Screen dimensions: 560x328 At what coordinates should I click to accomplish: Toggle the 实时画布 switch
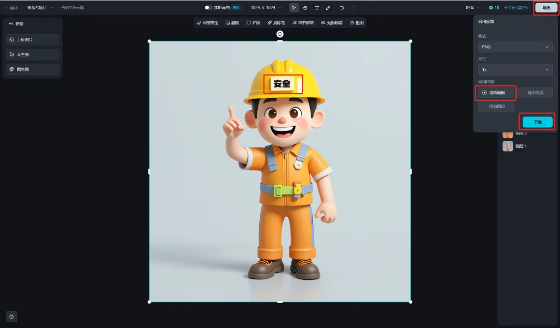[208, 8]
